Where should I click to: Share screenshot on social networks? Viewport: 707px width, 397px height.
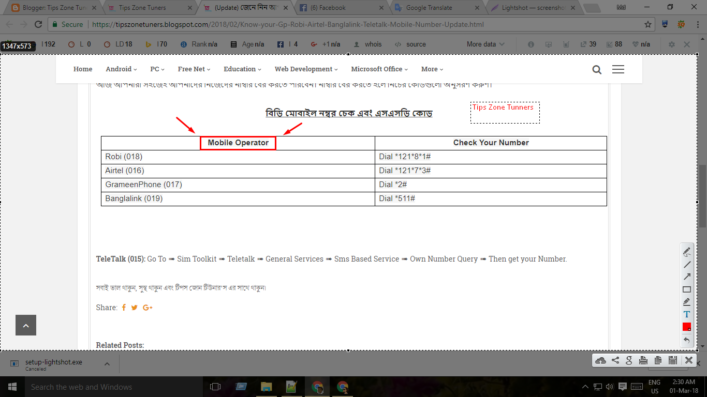pos(615,360)
